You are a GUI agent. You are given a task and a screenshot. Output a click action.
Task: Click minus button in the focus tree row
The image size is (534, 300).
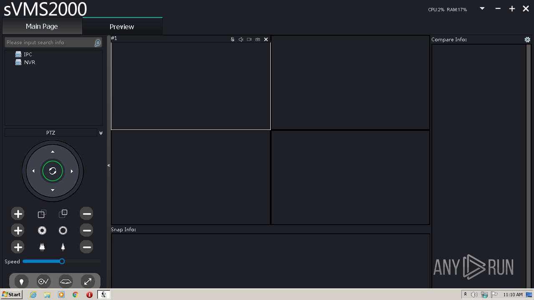coord(87,247)
